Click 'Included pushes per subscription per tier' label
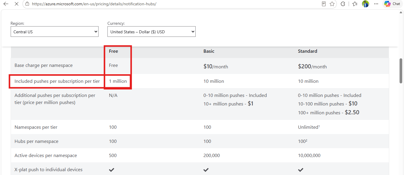404x175 pixels. [57, 81]
